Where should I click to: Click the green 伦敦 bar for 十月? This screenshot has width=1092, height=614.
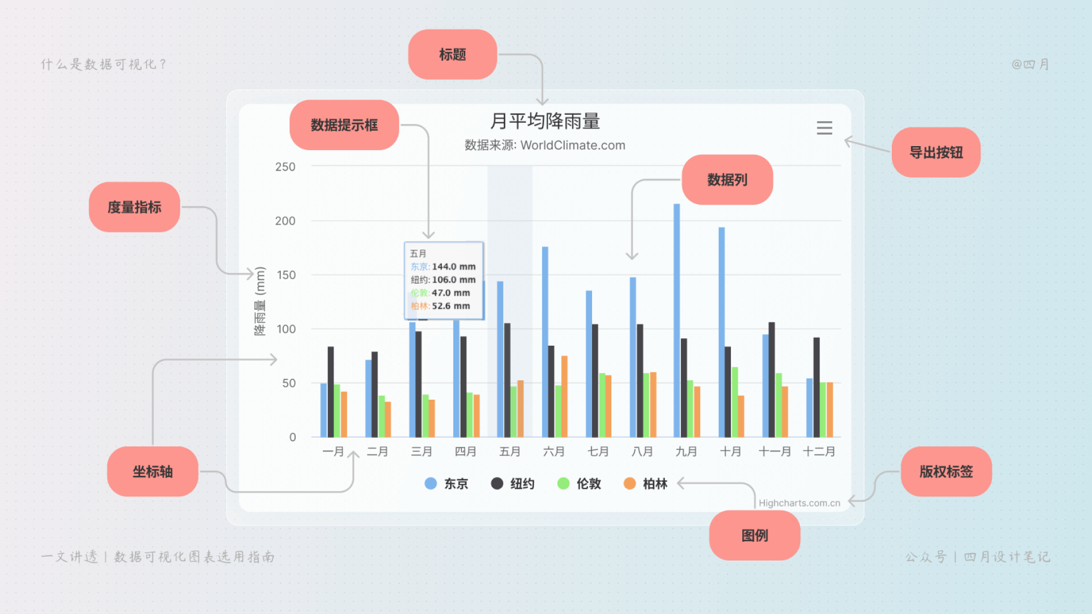[x=735, y=403]
